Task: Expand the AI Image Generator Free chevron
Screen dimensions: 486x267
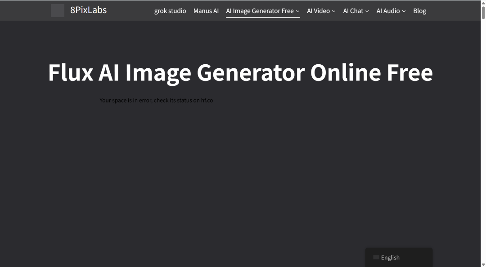Action: pyautogui.click(x=297, y=11)
